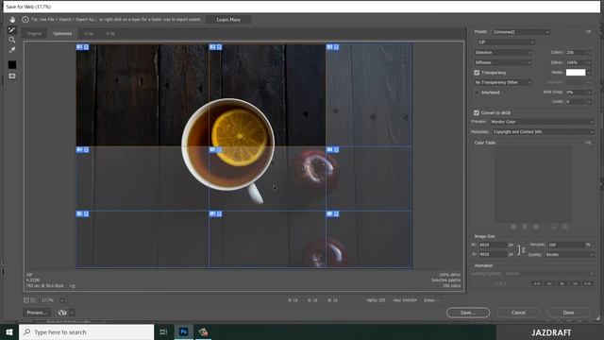The width and height of the screenshot is (604, 340).
Task: Open the No Transparency Dither dropdown
Action: point(503,82)
